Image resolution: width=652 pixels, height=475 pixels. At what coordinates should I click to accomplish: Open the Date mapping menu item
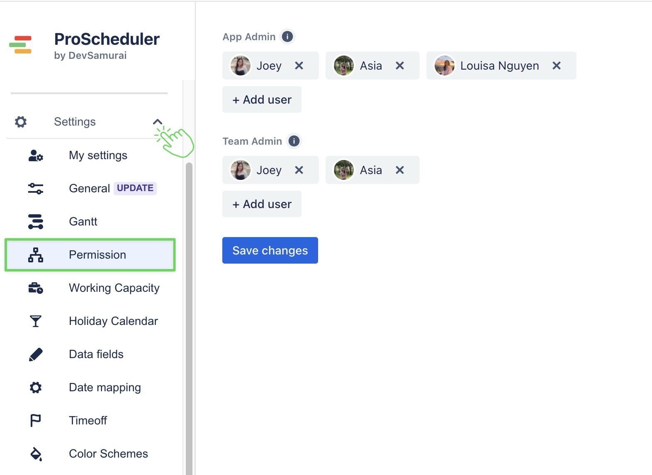pyautogui.click(x=105, y=388)
